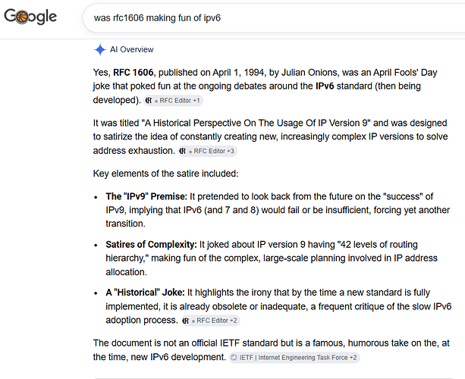Click the Google logo to go home

pyautogui.click(x=30, y=17)
